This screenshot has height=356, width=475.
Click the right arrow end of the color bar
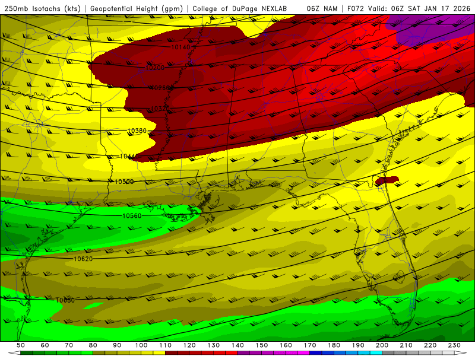(x=461, y=353)
